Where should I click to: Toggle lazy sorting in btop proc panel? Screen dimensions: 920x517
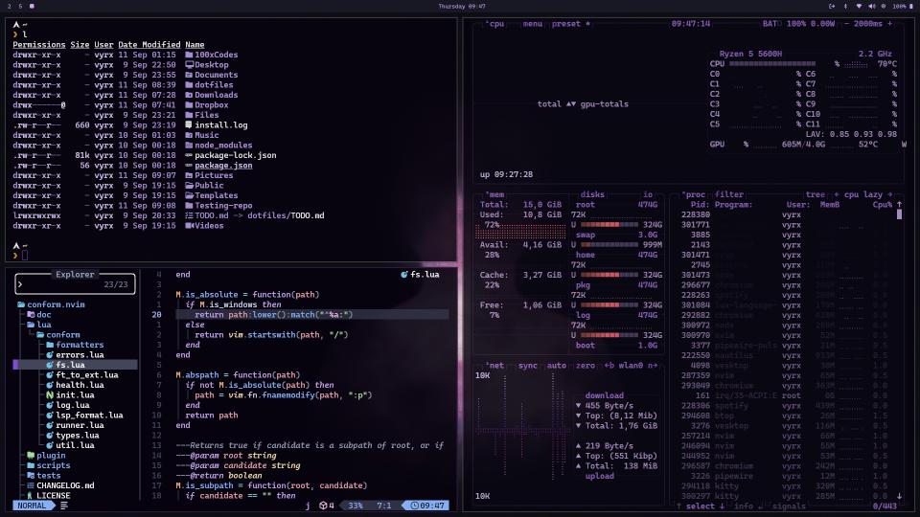(873, 194)
